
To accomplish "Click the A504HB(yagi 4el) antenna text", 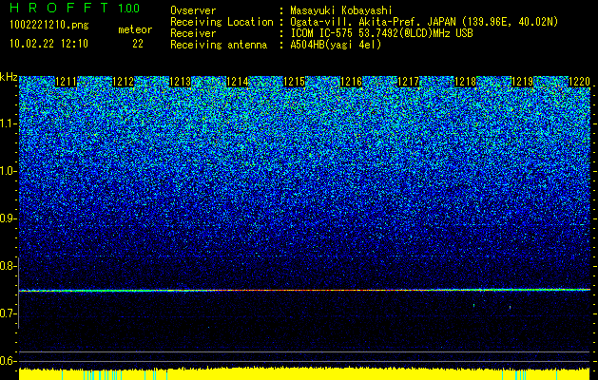I will (336, 45).
